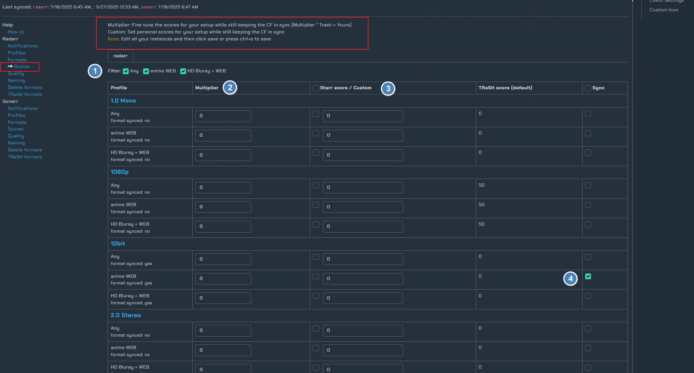This screenshot has width=694, height=373.
Task: Click custom score field for 1.0 Mono Any
Action: tap(363, 116)
